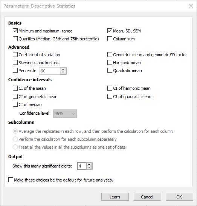Click the significant digits input field
The height and width of the screenshot is (206, 197).
point(82,166)
